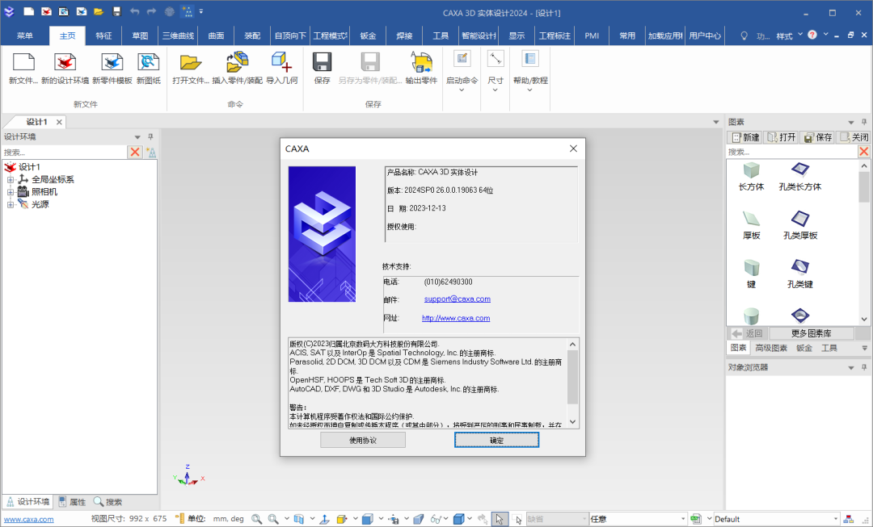The height and width of the screenshot is (527, 873).
Task: Switch to the 草图 ribbon tab
Action: [x=140, y=36]
